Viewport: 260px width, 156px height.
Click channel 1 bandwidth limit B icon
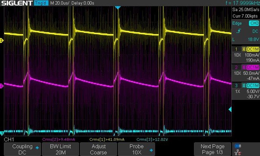[x=244, y=49]
